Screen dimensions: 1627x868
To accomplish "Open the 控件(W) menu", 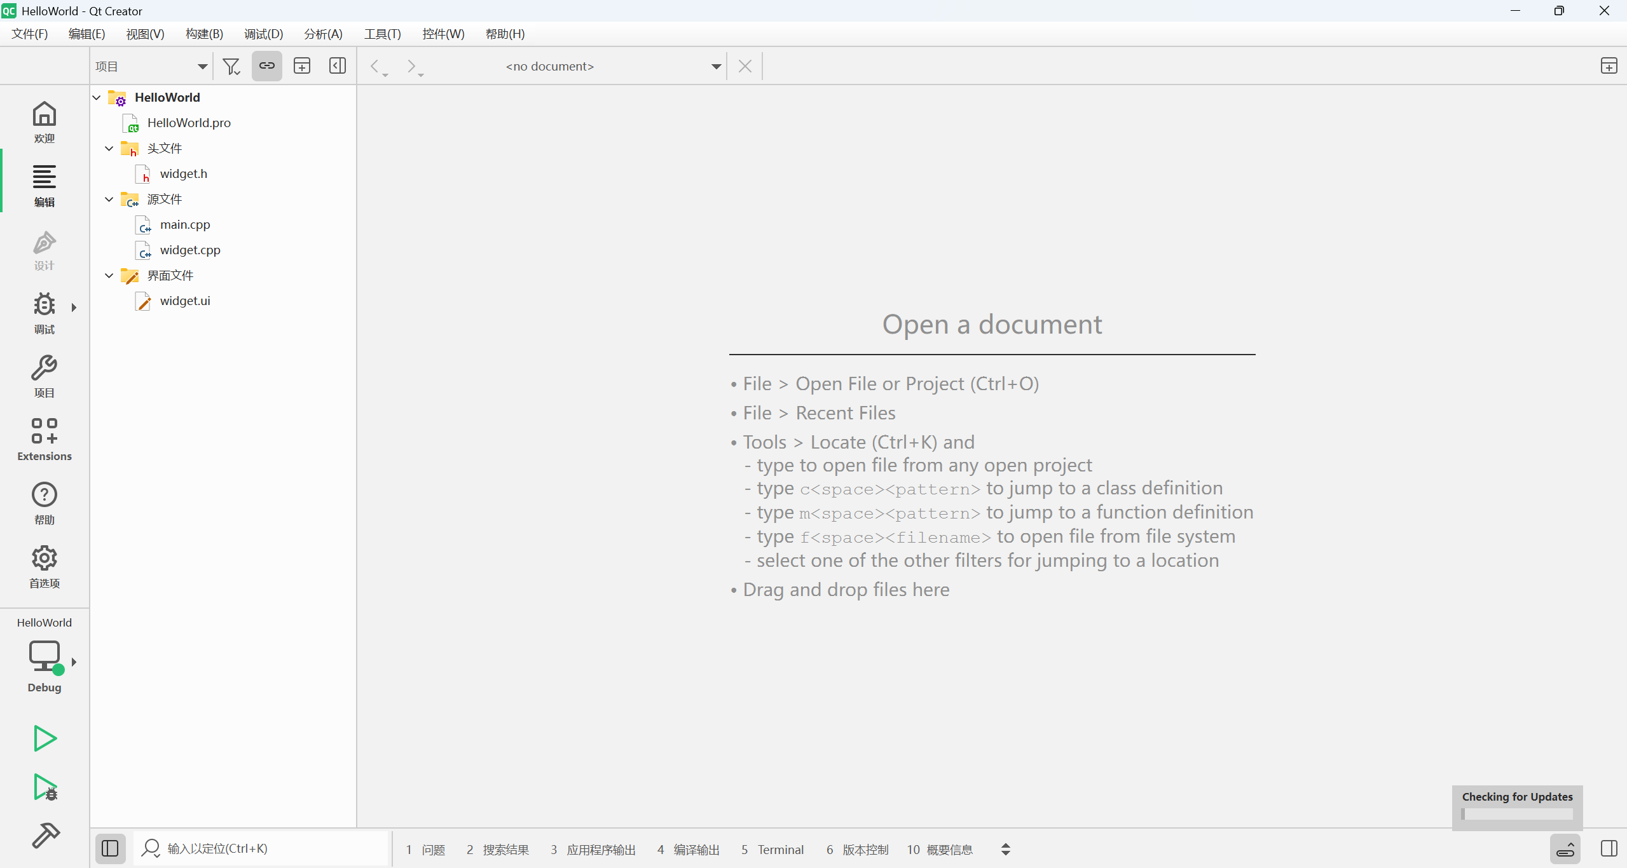I will point(443,34).
